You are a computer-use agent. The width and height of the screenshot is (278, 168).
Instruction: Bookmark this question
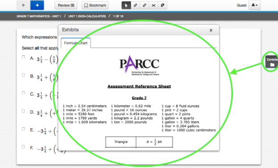pos(95,5)
